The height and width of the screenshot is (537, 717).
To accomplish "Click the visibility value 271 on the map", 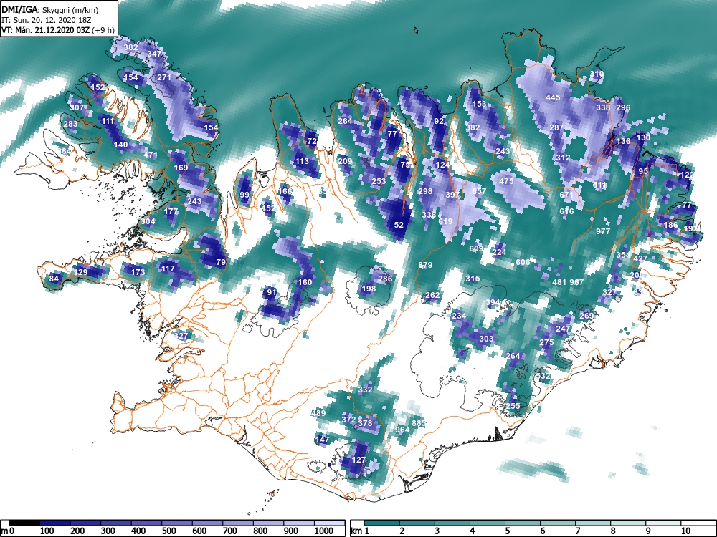I will click(x=164, y=77).
